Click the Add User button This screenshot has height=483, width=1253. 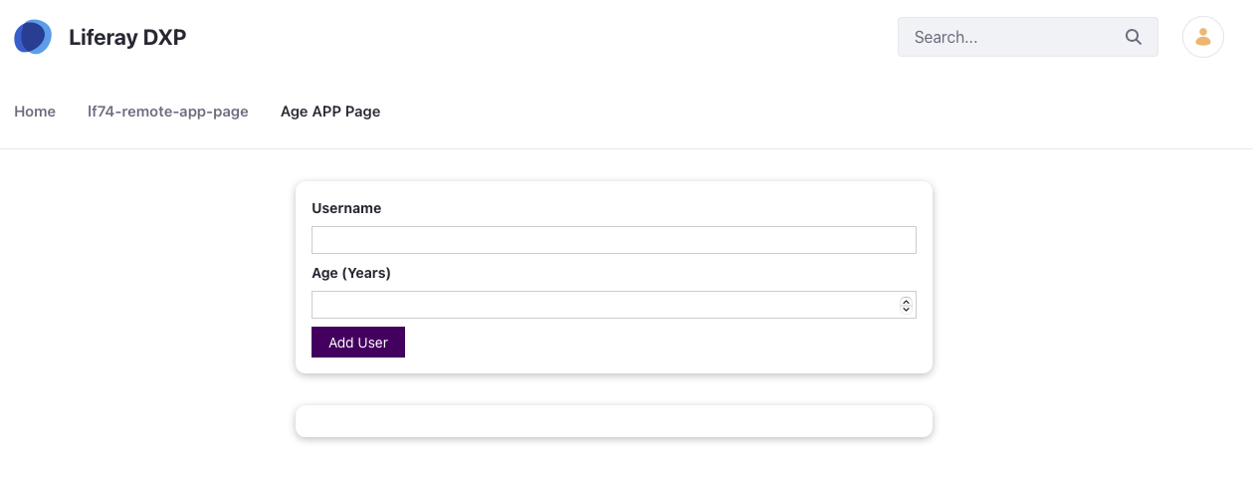358,342
